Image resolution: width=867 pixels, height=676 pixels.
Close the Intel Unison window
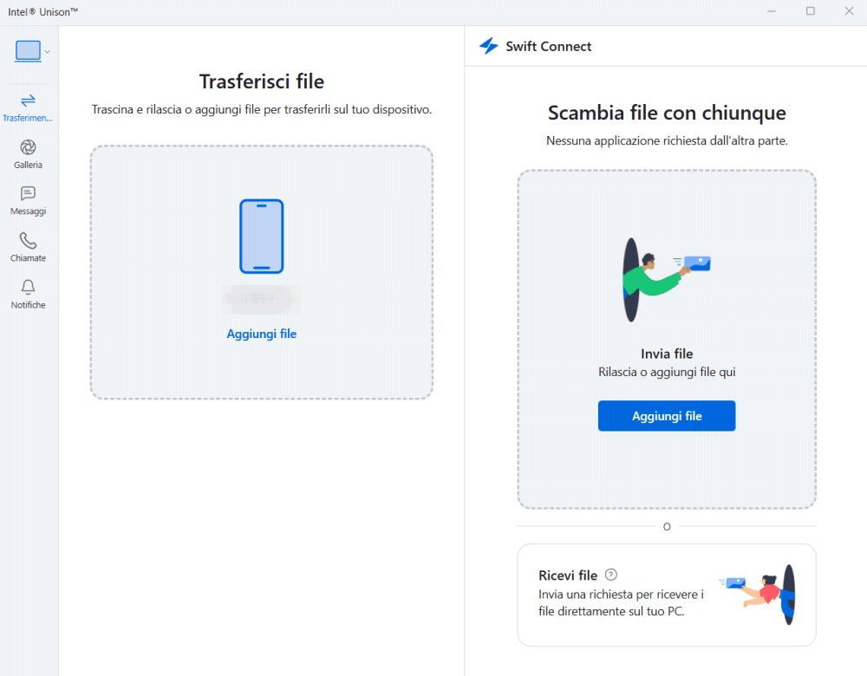coord(849,11)
